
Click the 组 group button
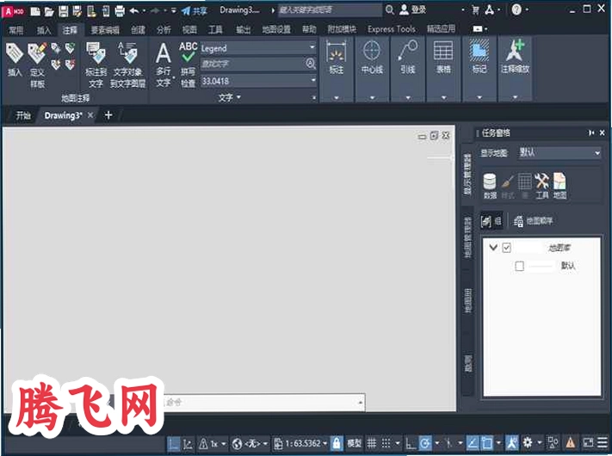[x=491, y=221]
